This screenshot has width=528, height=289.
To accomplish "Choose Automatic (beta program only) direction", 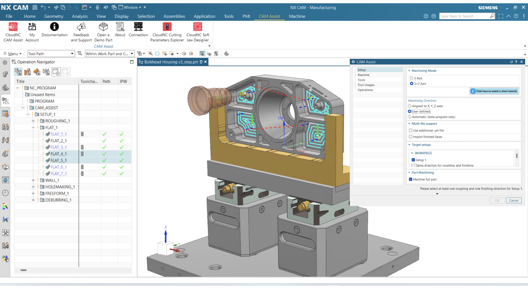I will [x=409, y=117].
